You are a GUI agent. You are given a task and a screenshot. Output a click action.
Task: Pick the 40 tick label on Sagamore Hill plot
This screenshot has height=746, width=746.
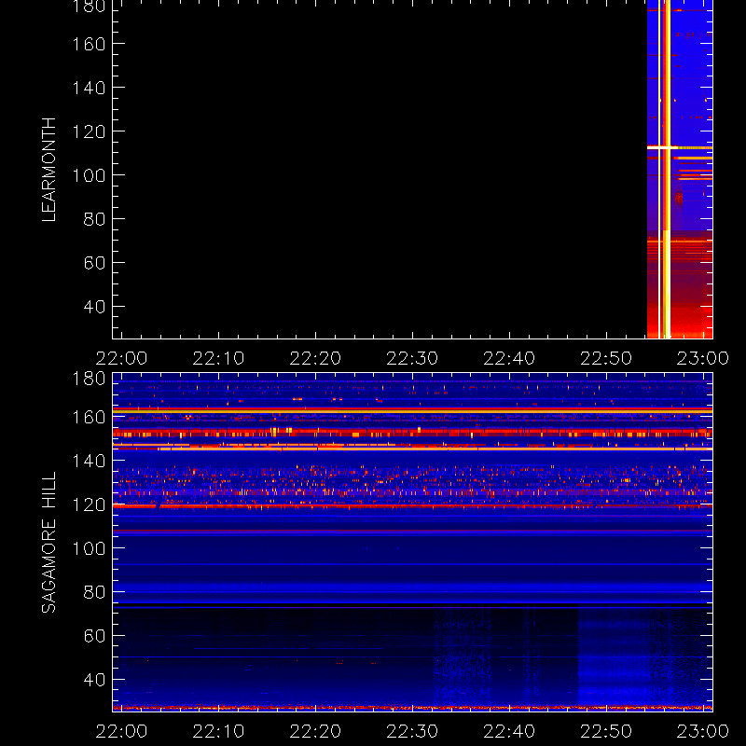point(94,680)
